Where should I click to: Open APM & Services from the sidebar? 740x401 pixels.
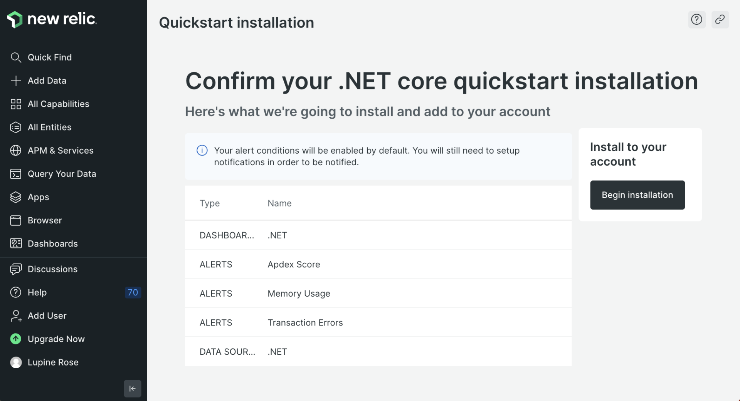tap(61, 150)
